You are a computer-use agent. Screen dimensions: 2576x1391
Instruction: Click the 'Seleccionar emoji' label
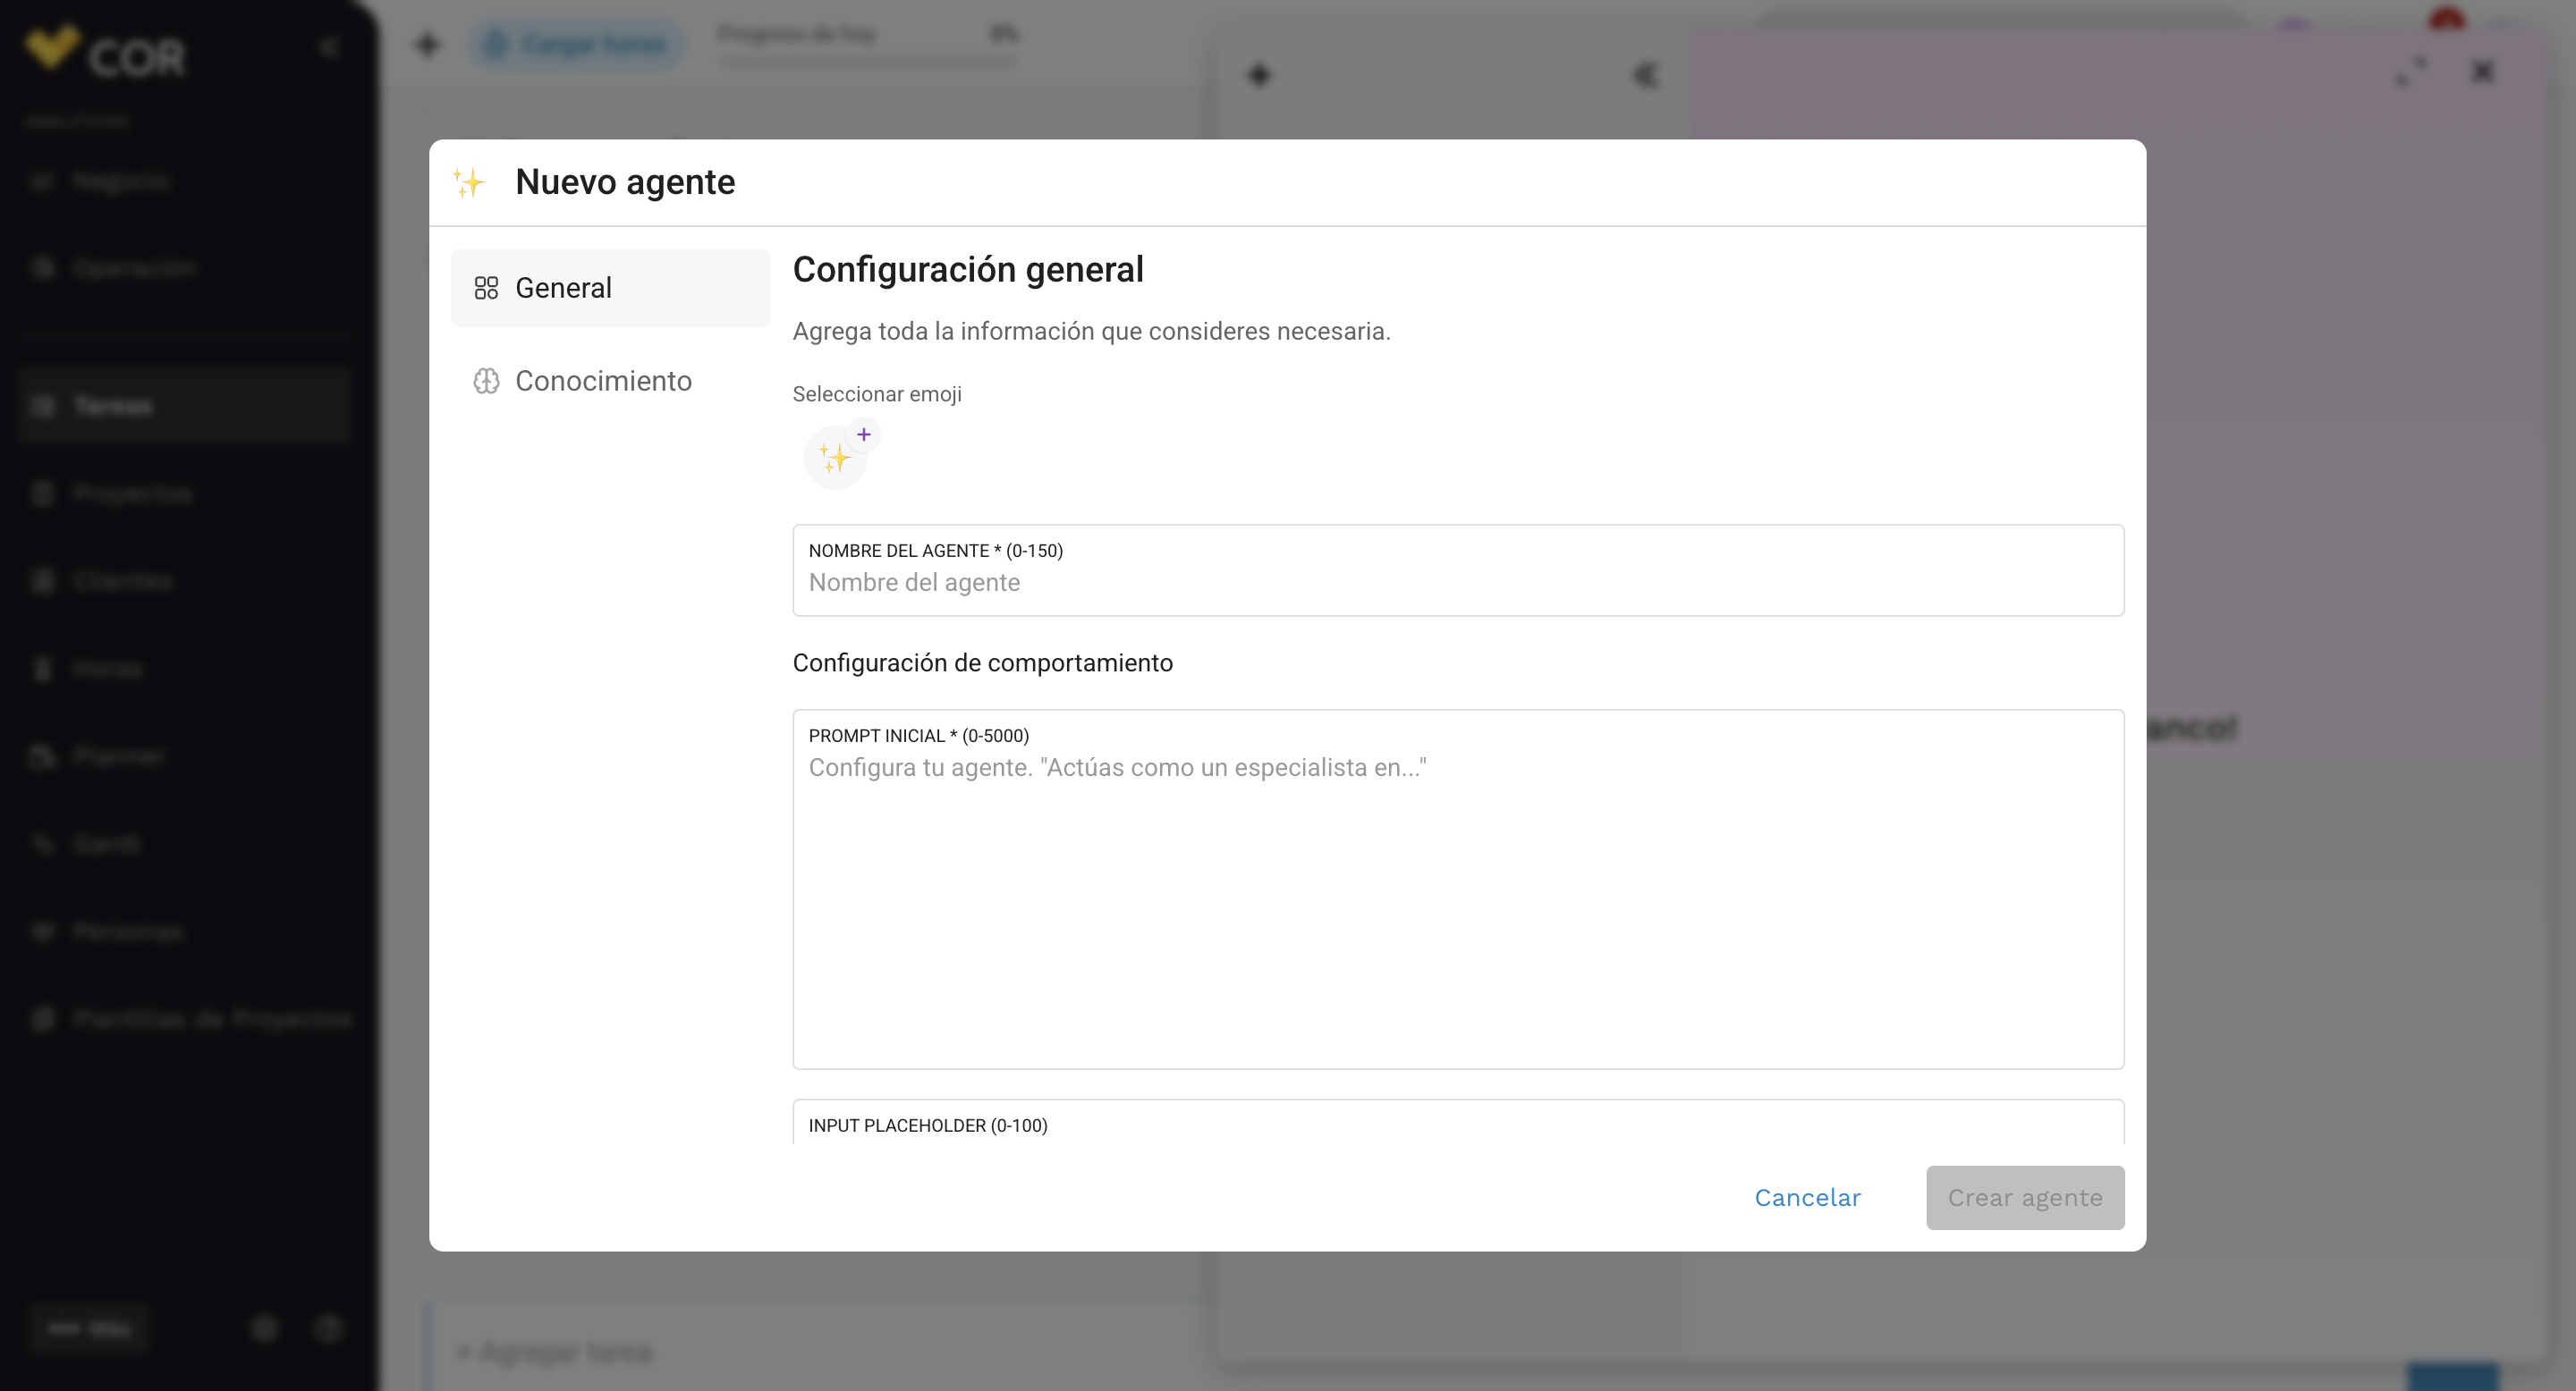pos(877,393)
